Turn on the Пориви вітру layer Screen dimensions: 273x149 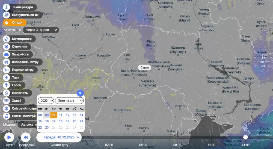tap(7, 70)
